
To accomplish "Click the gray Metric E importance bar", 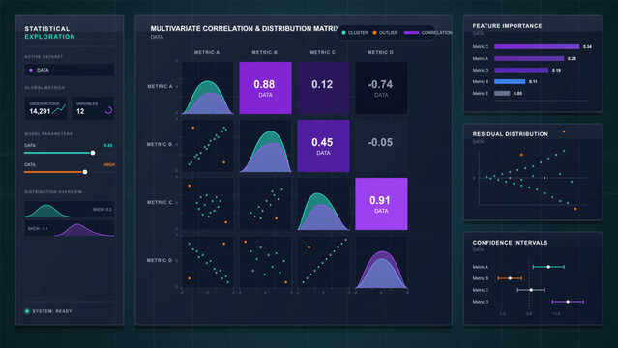I will pos(502,94).
